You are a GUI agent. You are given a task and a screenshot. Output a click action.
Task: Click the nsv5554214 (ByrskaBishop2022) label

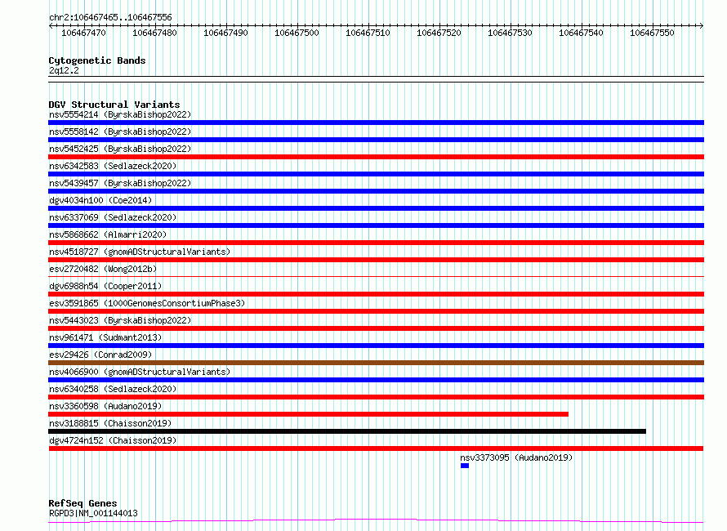pos(120,114)
